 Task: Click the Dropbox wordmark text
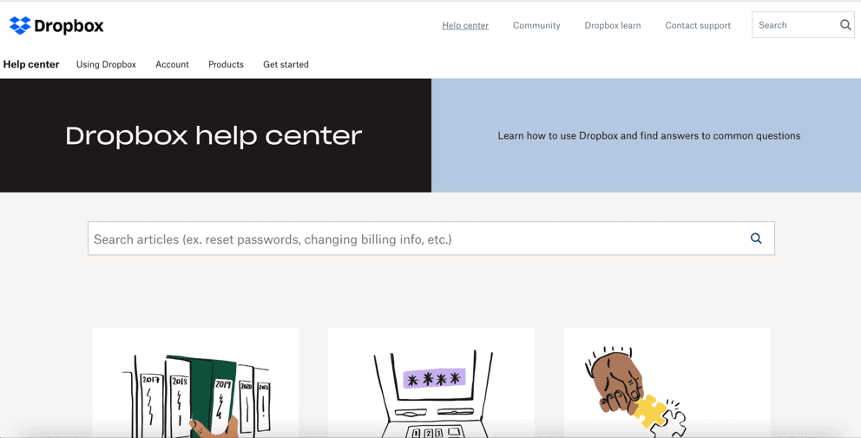tap(69, 26)
